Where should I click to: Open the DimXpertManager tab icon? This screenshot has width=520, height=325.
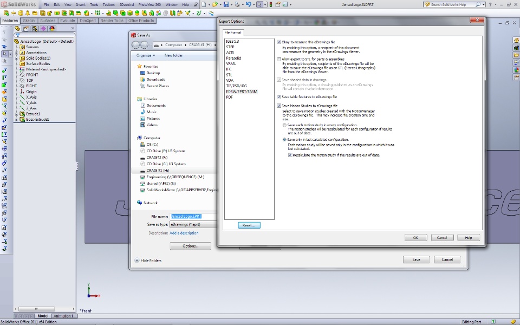tap(43, 29)
